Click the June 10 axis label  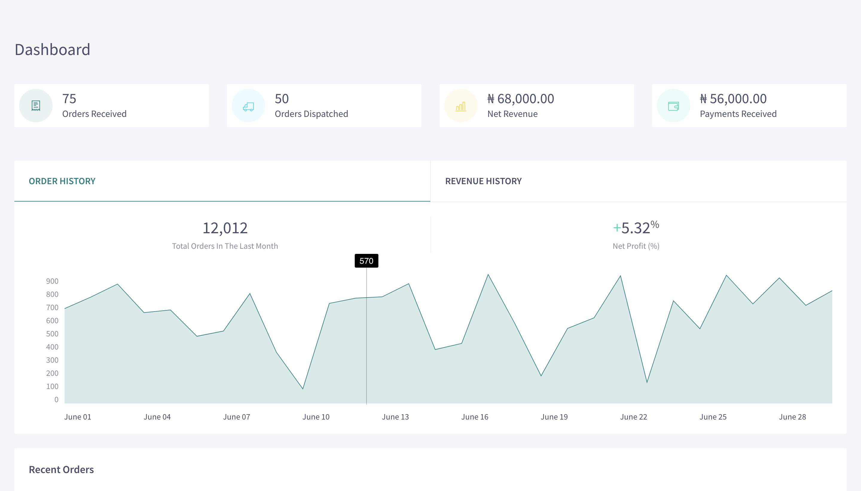pyautogui.click(x=316, y=417)
